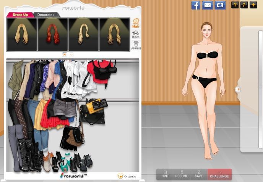Expand the side panel with the orange arrow
The height and width of the screenshot is (182, 263).
click(238, 89)
